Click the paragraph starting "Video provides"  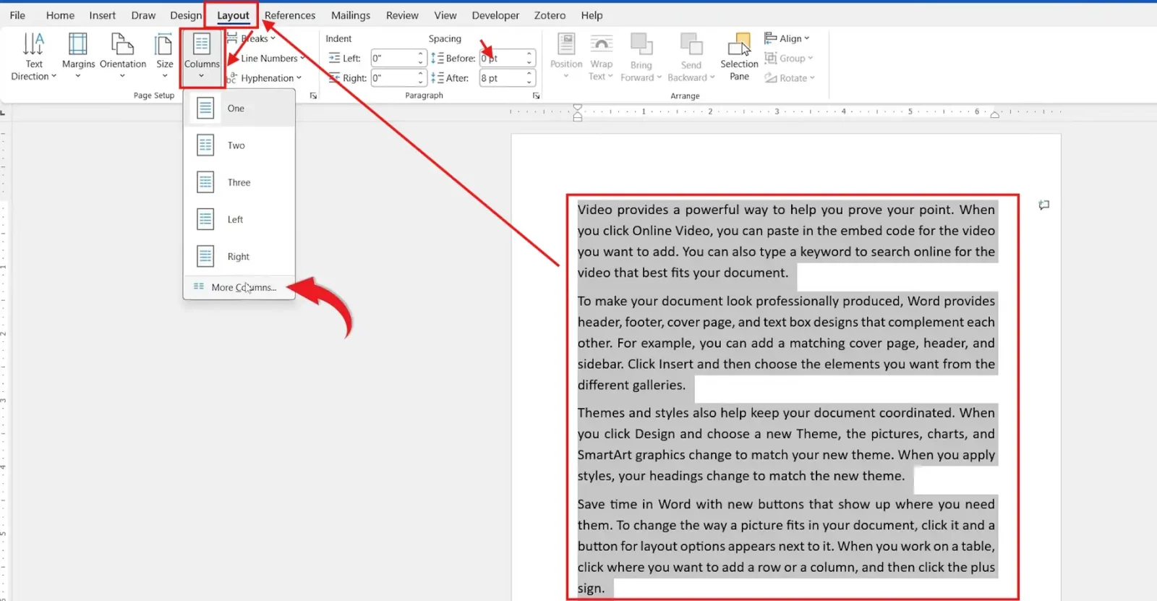[x=786, y=241]
